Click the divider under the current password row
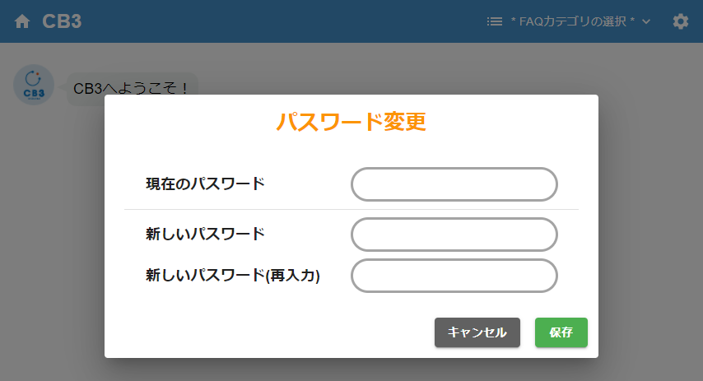Screen dimensions: 703x381 (351, 210)
